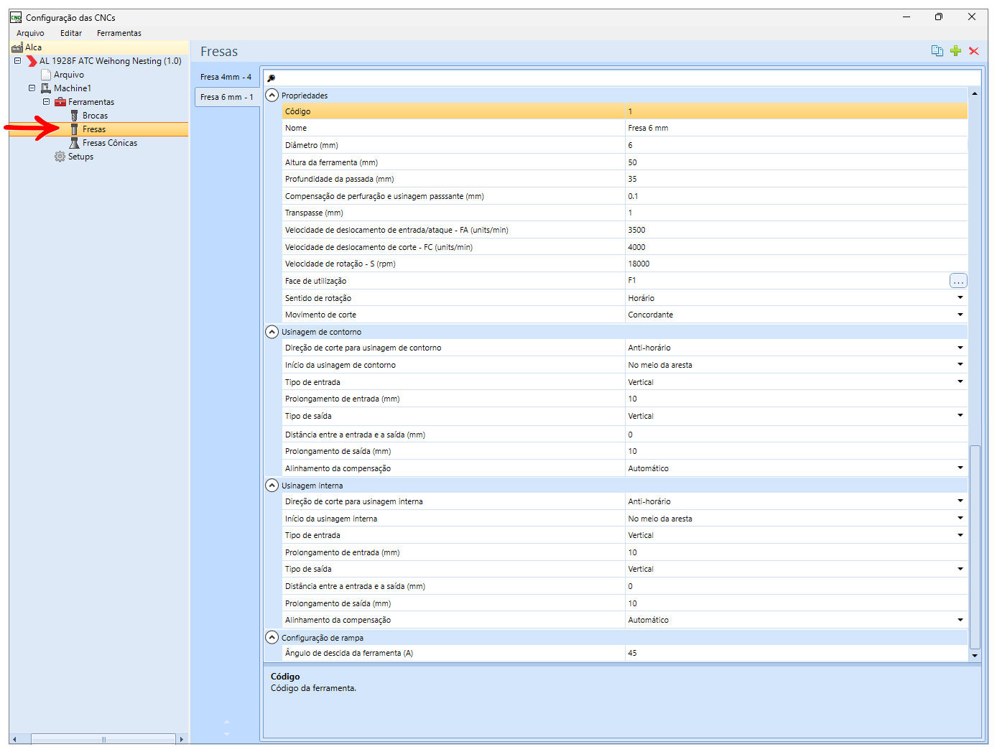Click the Fresas Cônicas conical cutter icon
Viewport: 997px width, 747px height.
(74, 143)
